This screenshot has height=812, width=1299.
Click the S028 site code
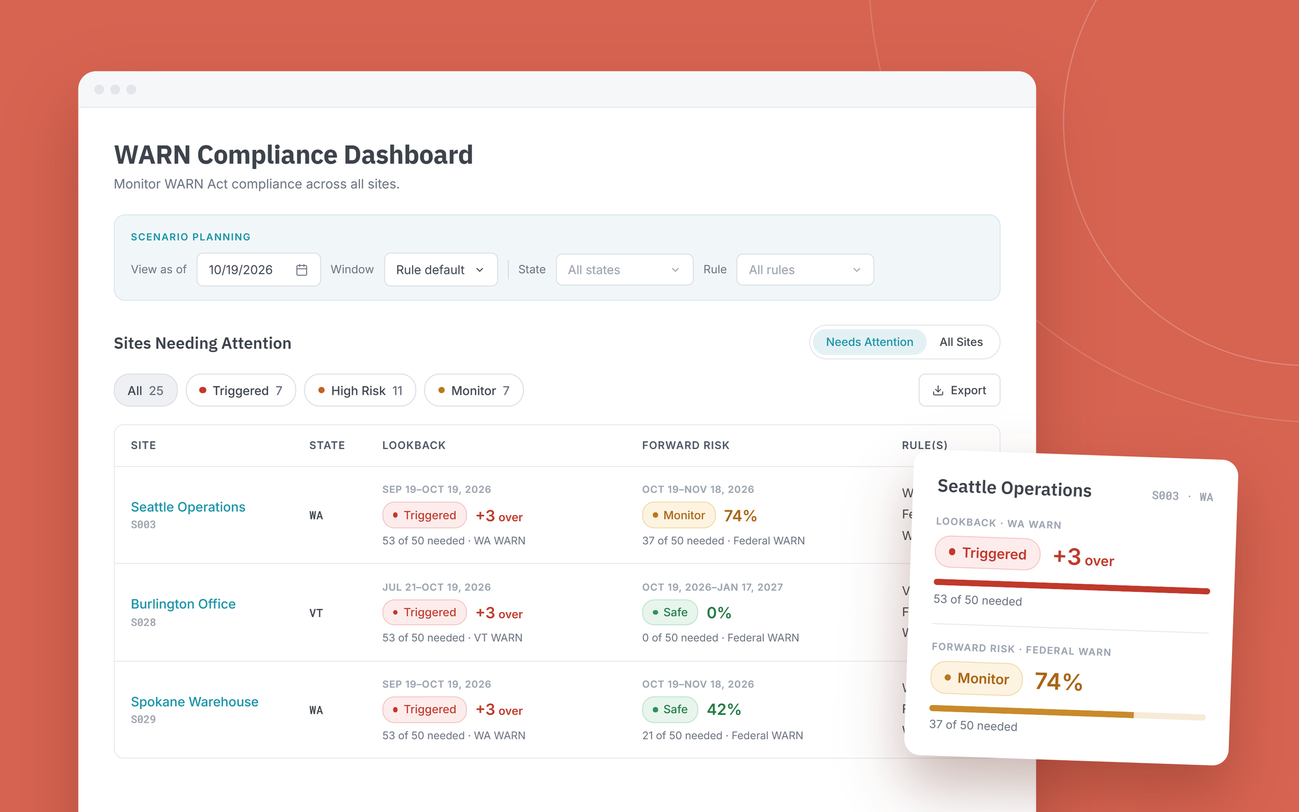(143, 622)
